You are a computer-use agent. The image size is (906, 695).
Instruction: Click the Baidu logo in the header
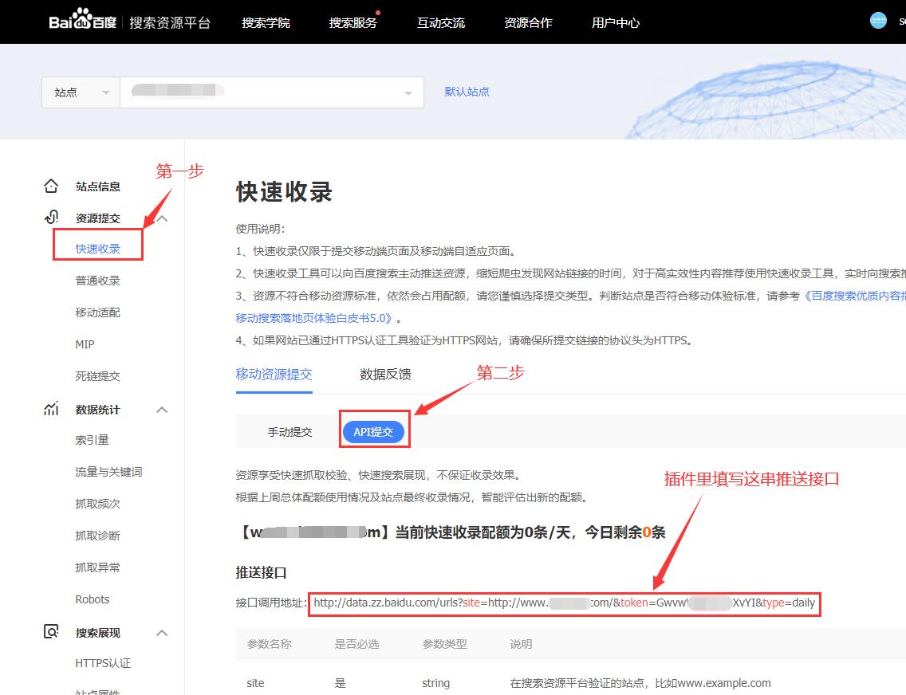[83, 20]
